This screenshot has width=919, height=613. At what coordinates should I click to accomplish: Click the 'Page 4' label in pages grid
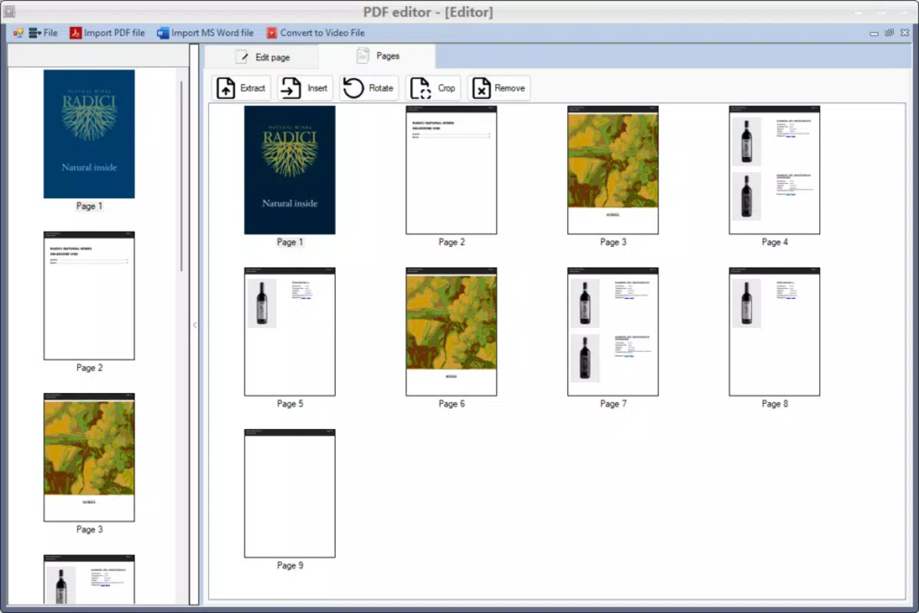tap(774, 242)
